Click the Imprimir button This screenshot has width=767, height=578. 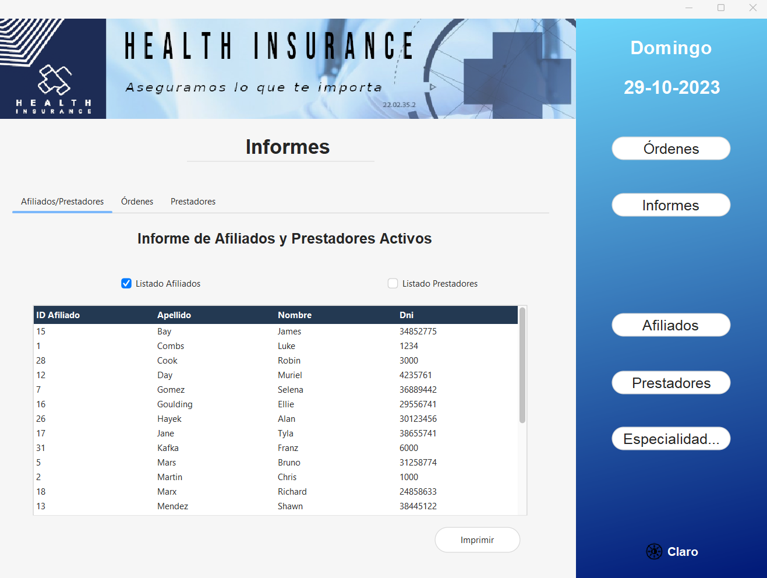tap(477, 540)
